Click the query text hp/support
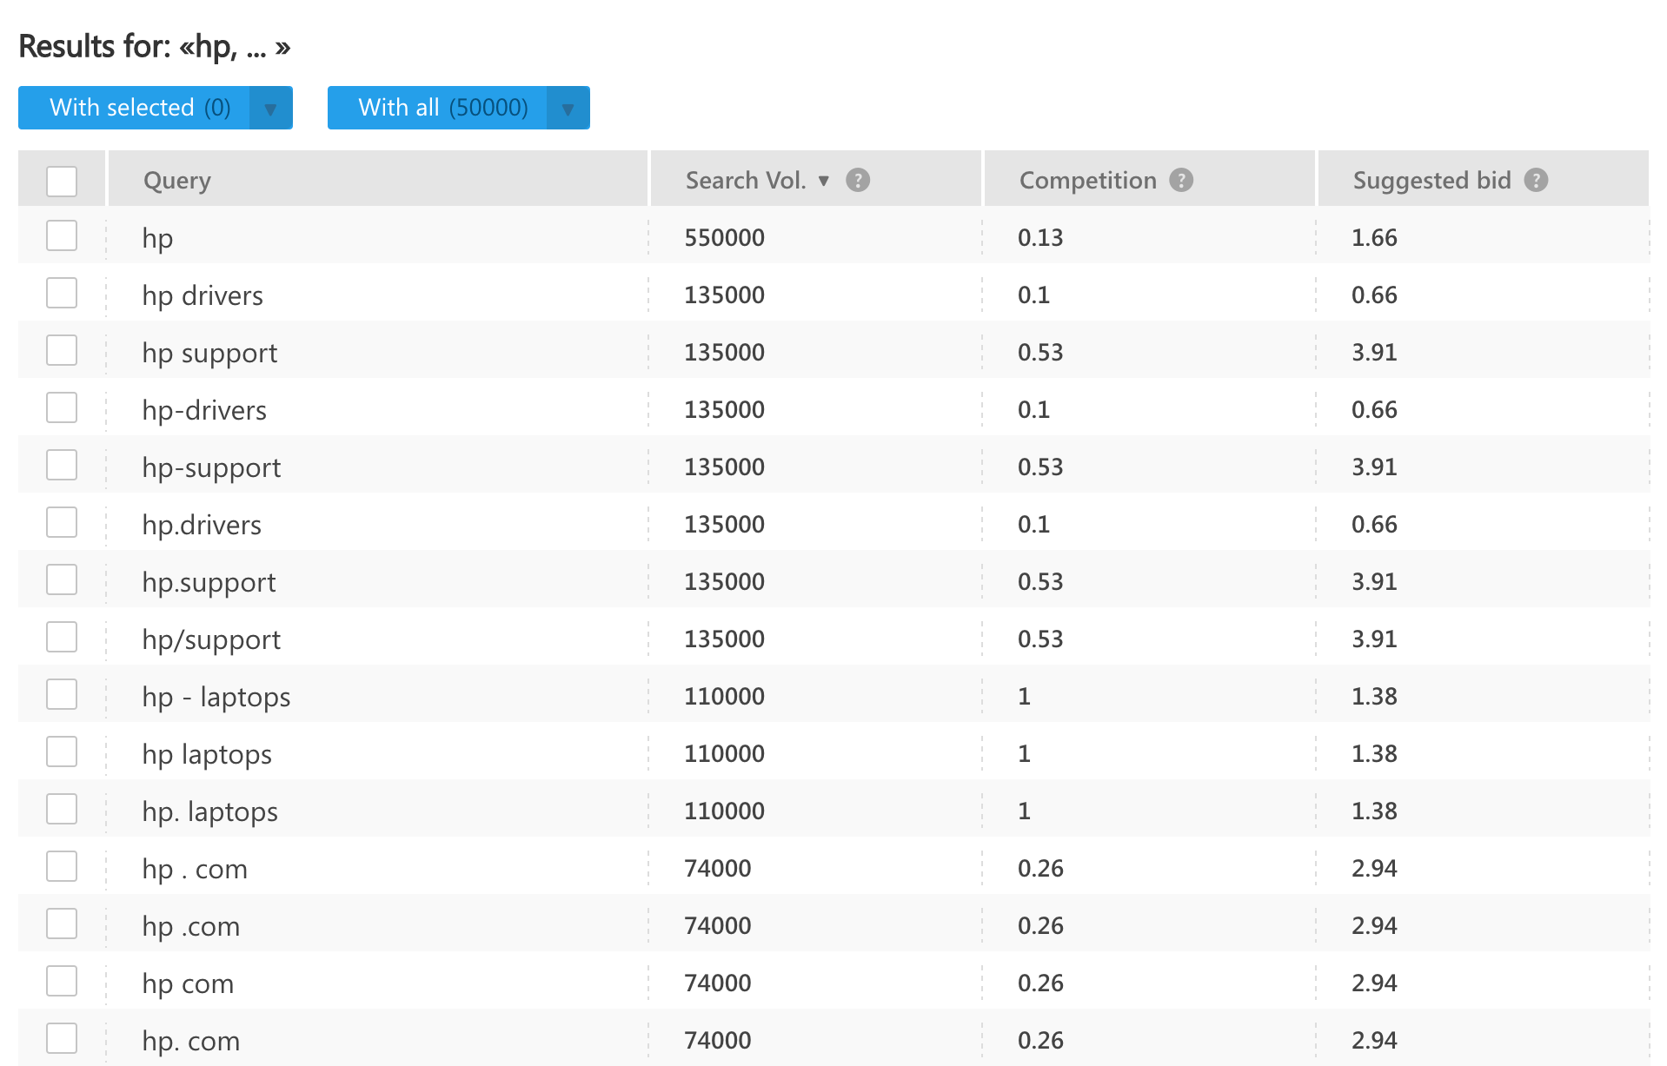Image resolution: width=1667 pixels, height=1066 pixels. [x=211, y=639]
